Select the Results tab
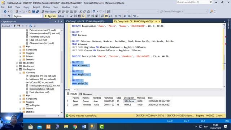The width and height of the screenshot is (231, 130). pyautogui.click(x=72, y=94)
